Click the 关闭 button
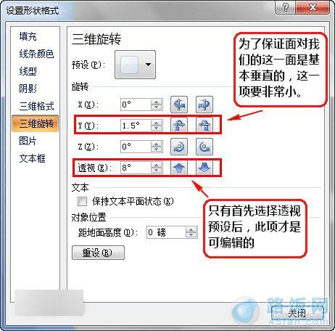335x331 pixels. click(x=297, y=313)
